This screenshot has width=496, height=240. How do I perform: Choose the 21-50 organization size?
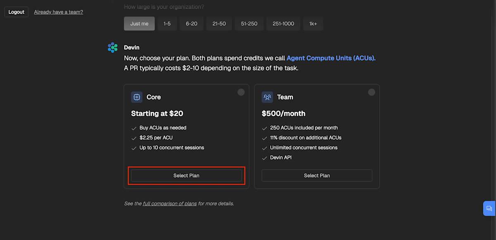click(219, 24)
